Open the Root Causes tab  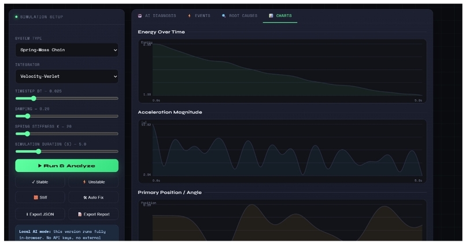pyautogui.click(x=239, y=16)
